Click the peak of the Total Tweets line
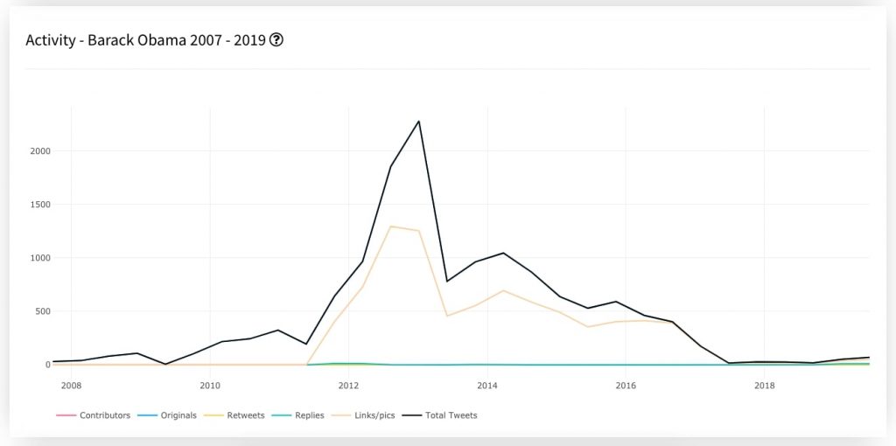The height and width of the screenshot is (446, 896). [419, 121]
